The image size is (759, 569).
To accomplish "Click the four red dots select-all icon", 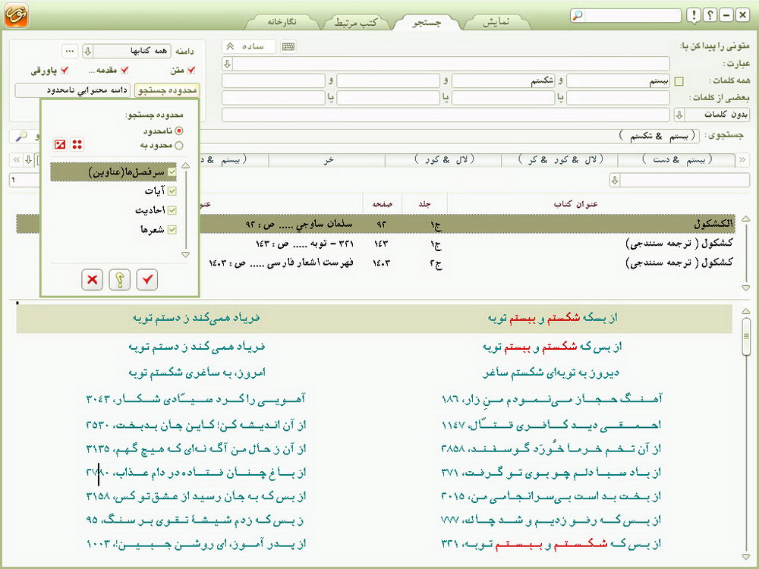I will 77,144.
